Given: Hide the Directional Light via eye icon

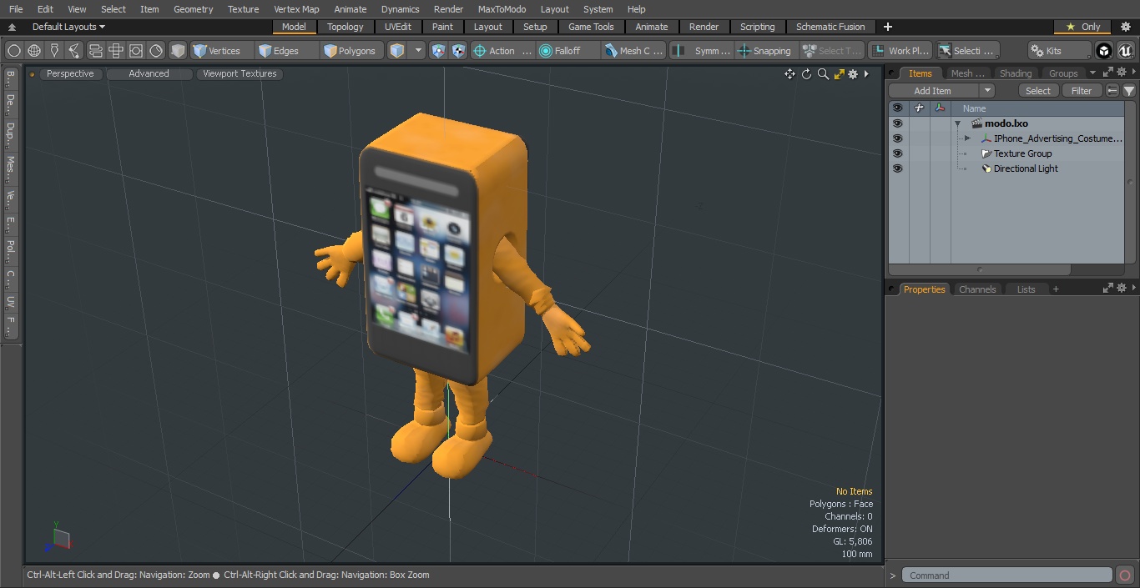Looking at the screenshot, I should coord(897,168).
